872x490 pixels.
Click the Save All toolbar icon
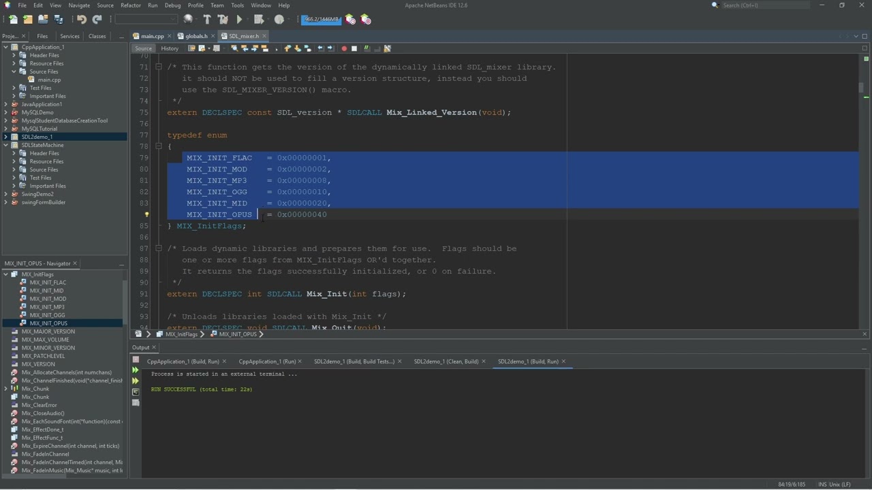coord(59,20)
